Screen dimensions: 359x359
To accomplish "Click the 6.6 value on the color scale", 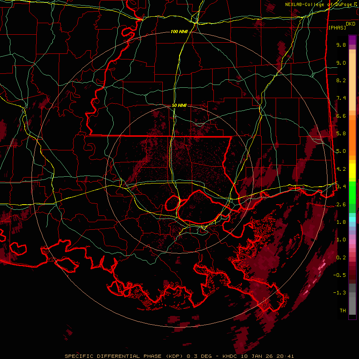I will tap(341, 116).
